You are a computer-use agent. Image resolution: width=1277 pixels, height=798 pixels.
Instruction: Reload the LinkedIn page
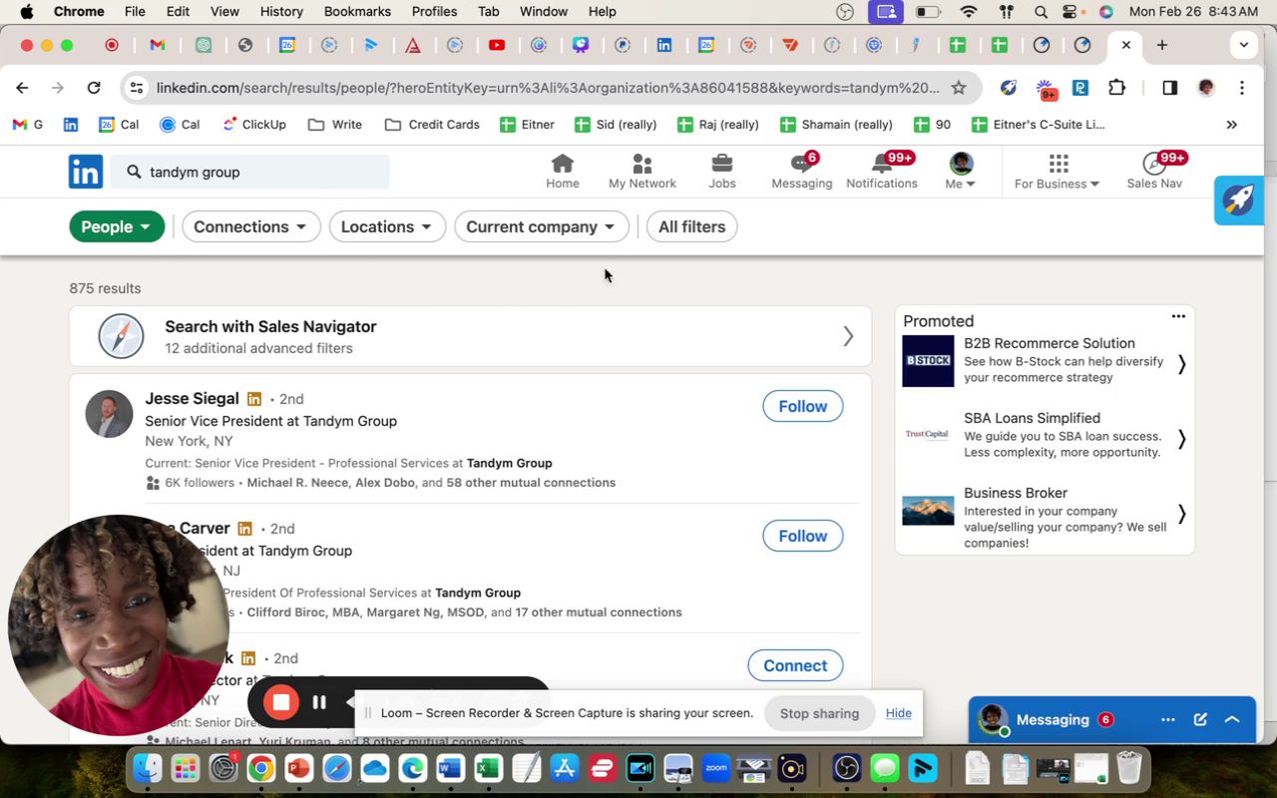94,88
